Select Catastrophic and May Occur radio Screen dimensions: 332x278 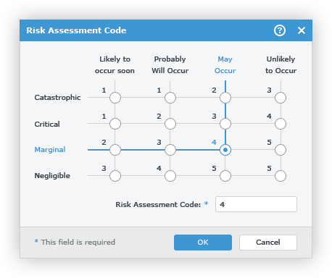coord(225,98)
